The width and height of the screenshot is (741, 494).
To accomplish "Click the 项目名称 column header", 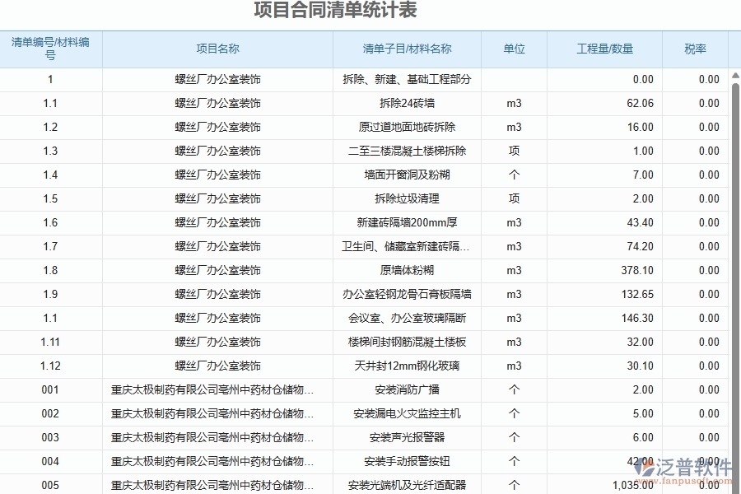I will 217,49.
